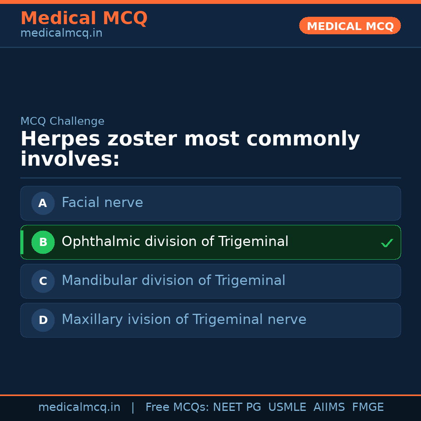Click FMGE in the footer
The height and width of the screenshot is (421, 421).
368,407
